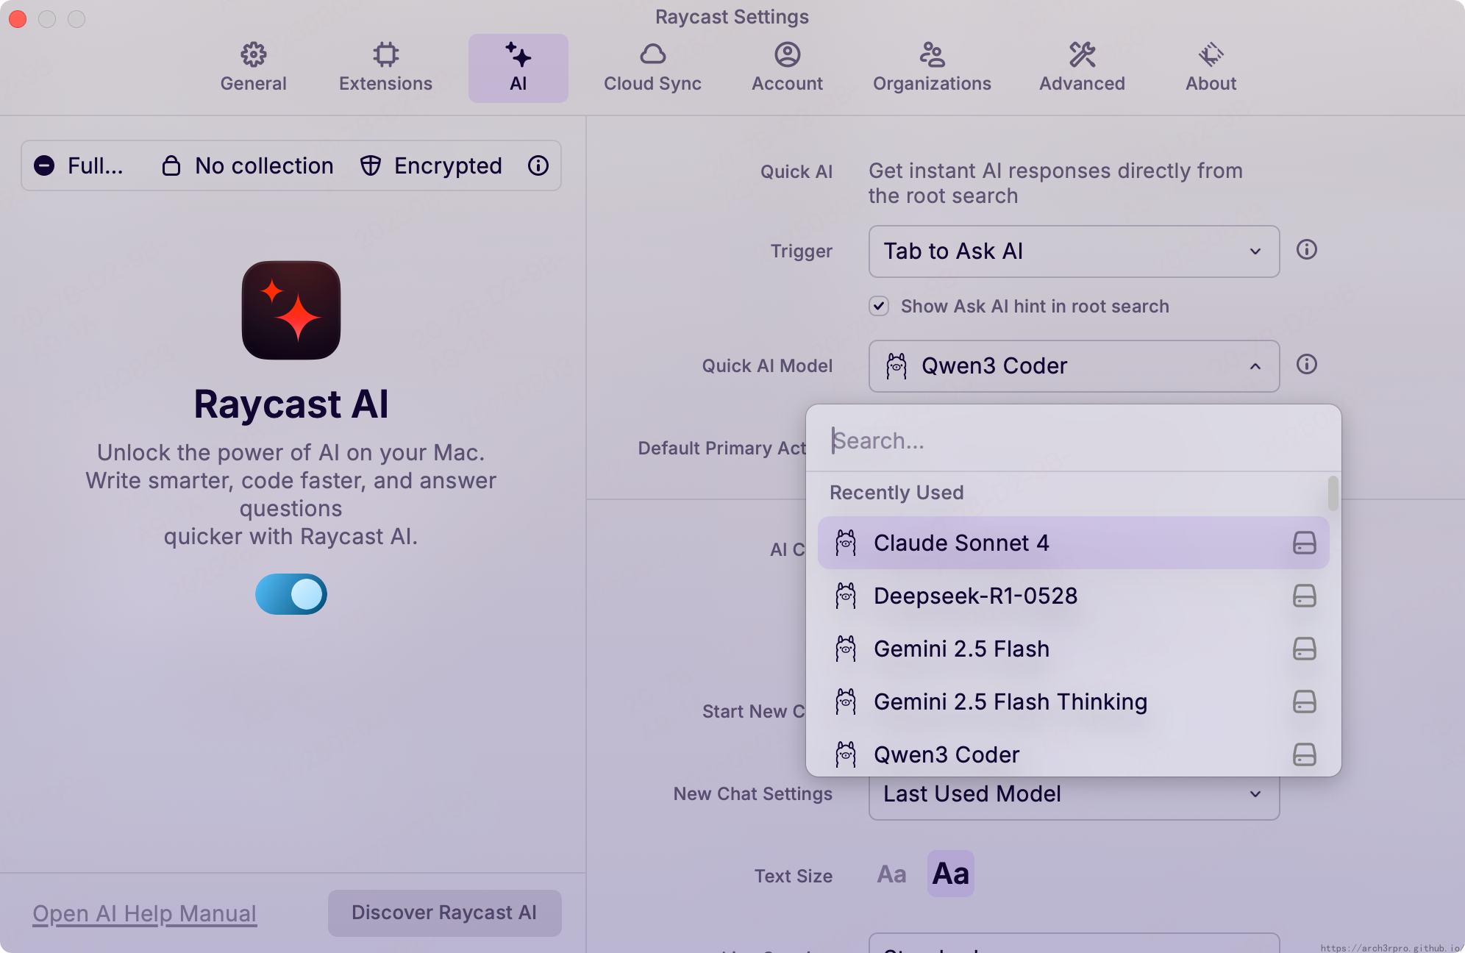The image size is (1465, 953).
Task: Focus the model Search field
Action: tap(1073, 440)
